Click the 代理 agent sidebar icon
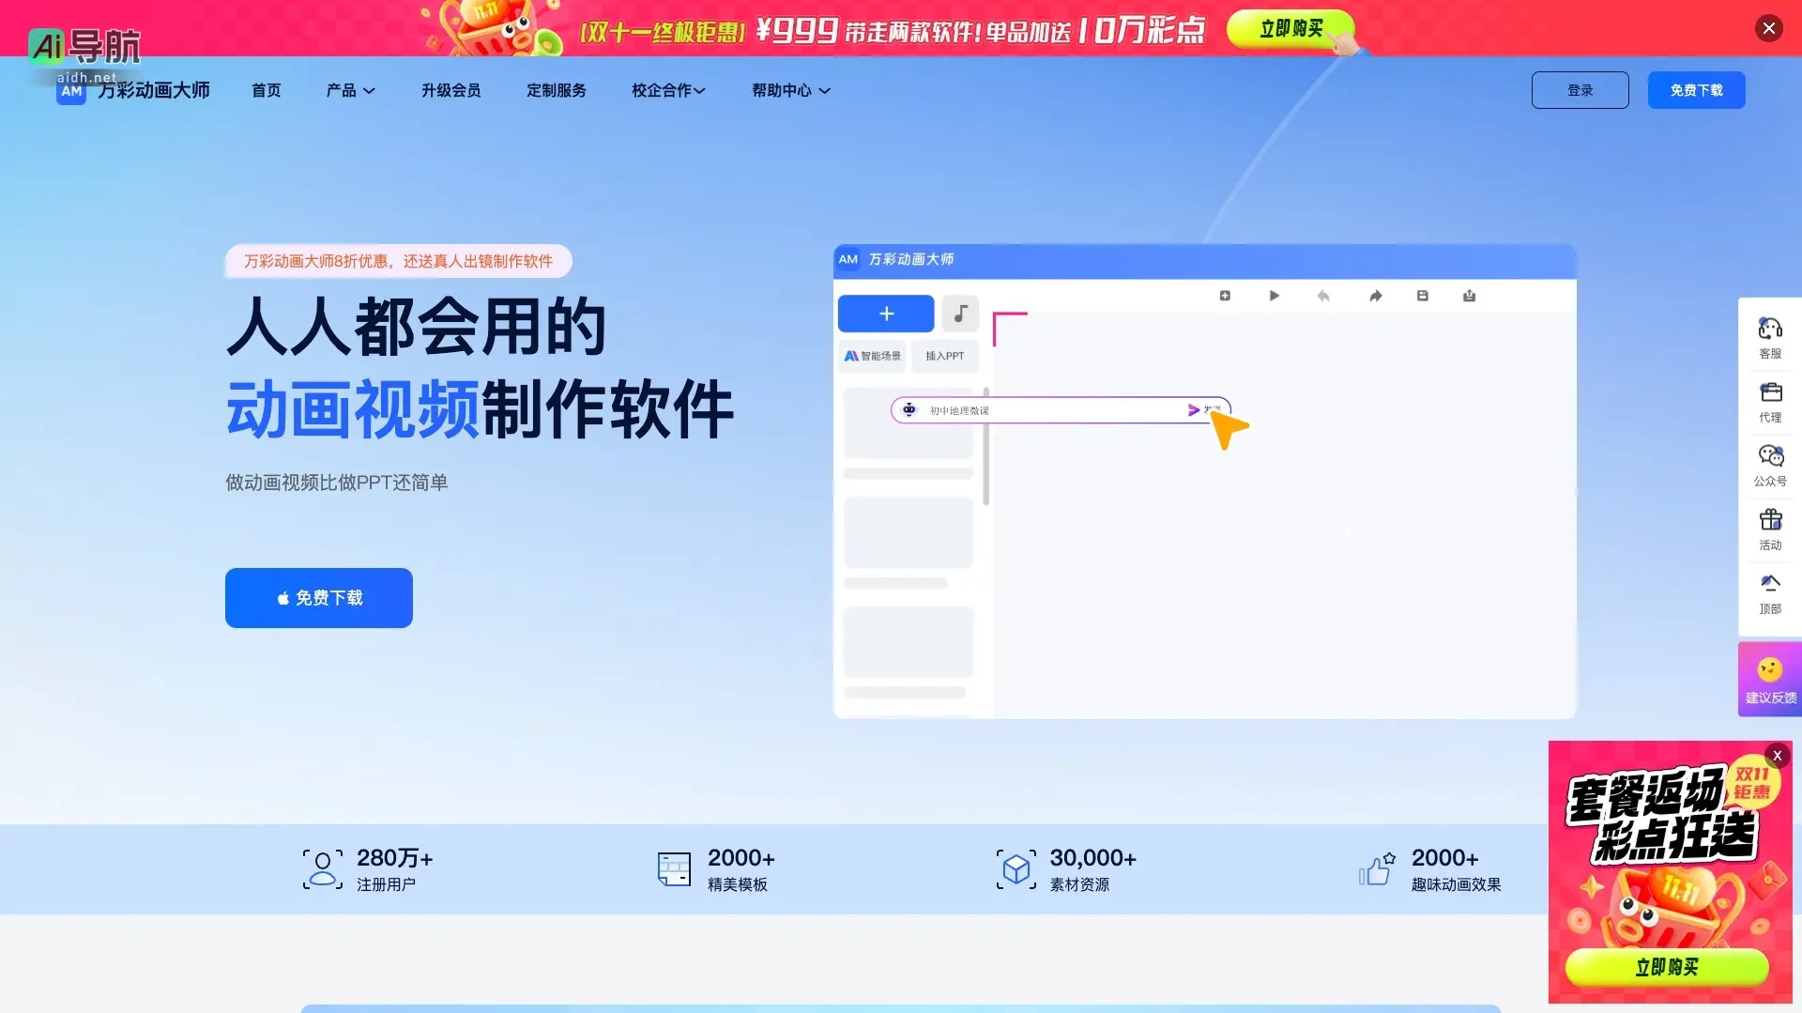The image size is (1802, 1013). 1770,401
